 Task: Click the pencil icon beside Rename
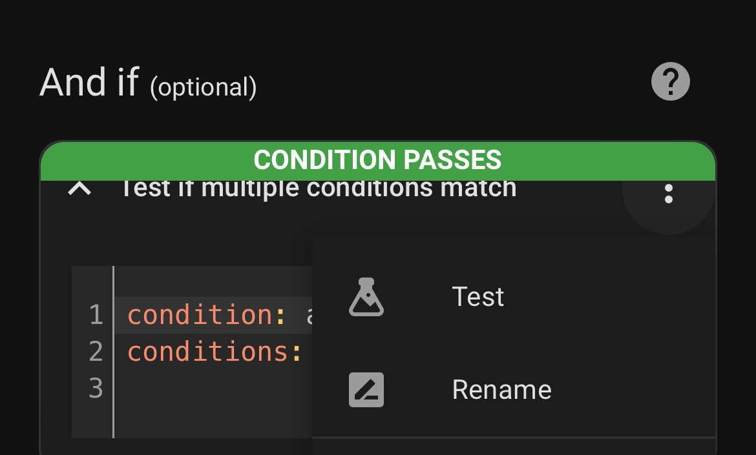tap(366, 390)
